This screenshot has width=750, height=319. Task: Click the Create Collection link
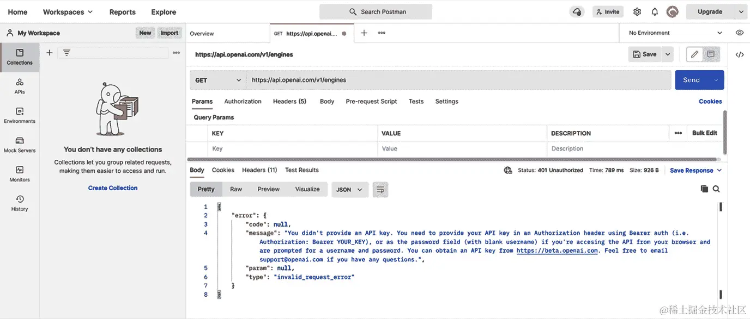coord(112,187)
